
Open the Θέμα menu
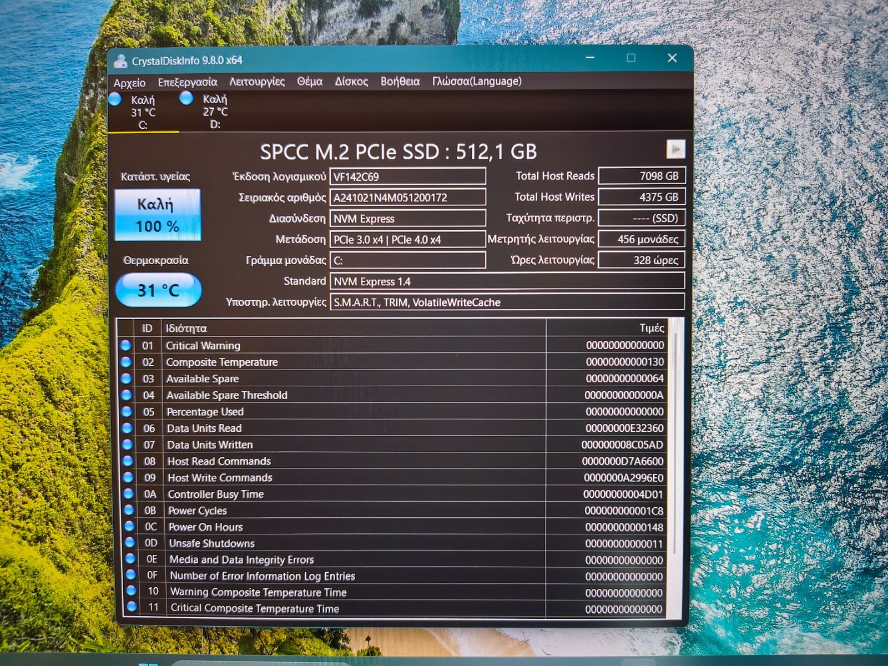click(x=310, y=82)
